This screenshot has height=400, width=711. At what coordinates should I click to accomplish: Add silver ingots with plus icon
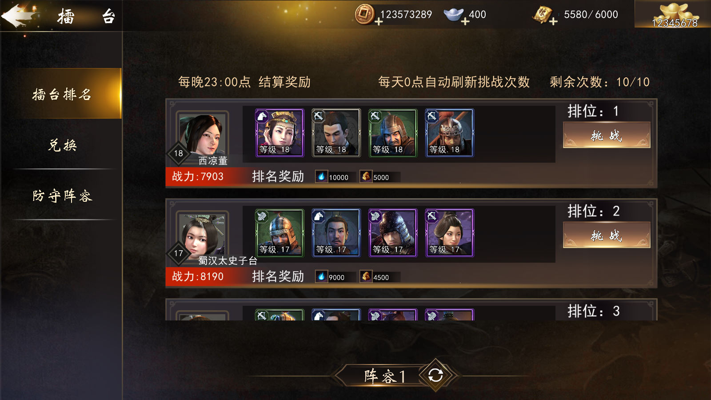pyautogui.click(x=465, y=21)
